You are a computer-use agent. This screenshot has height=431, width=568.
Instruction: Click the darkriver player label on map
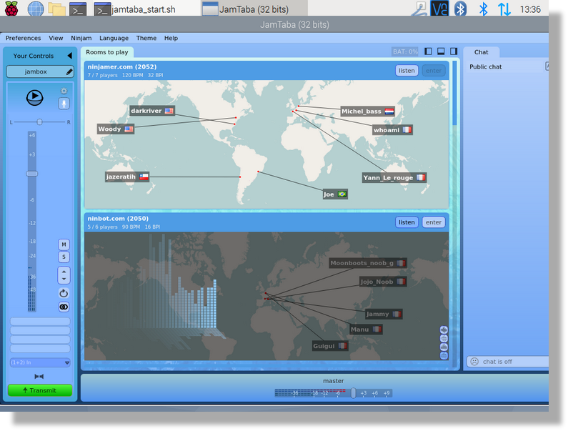pyautogui.click(x=152, y=111)
